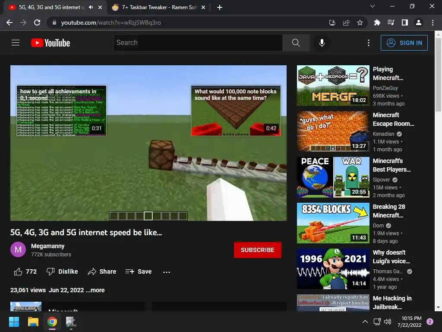Open more actions ellipsis under video

pyautogui.click(x=167, y=272)
